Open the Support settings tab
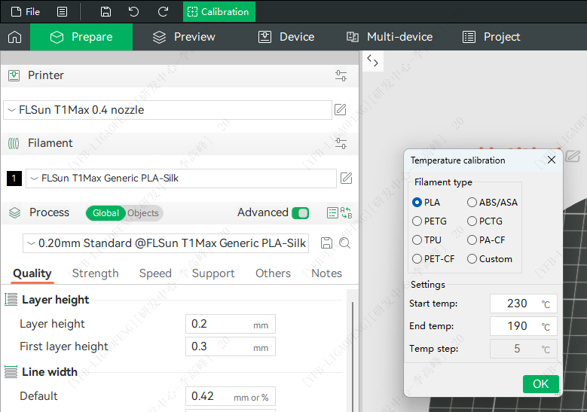The height and width of the screenshot is (412, 587). [213, 273]
